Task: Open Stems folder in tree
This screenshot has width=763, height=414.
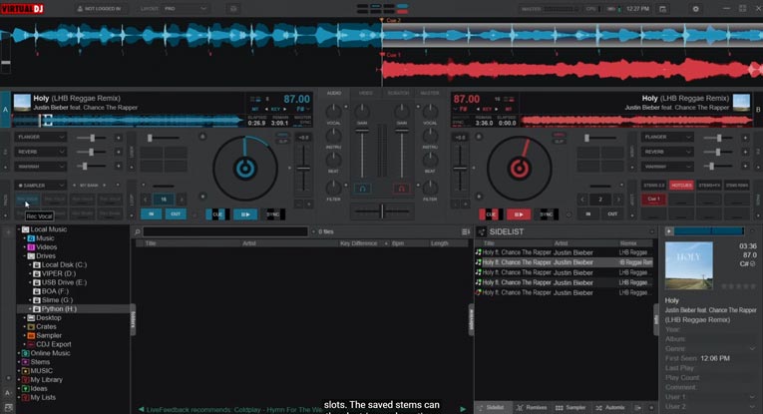Action: (40, 362)
